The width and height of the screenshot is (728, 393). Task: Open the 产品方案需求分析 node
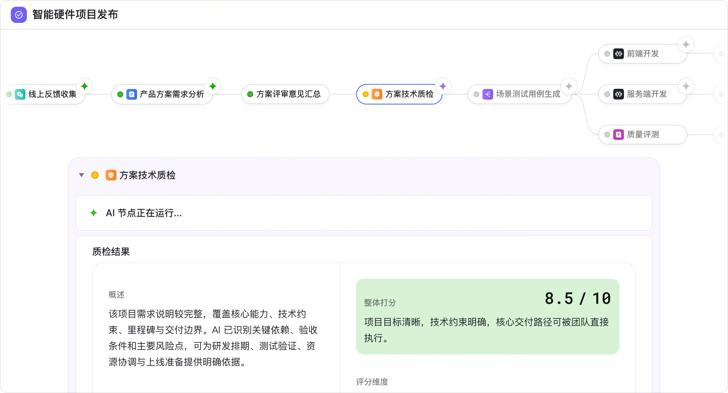(x=162, y=94)
